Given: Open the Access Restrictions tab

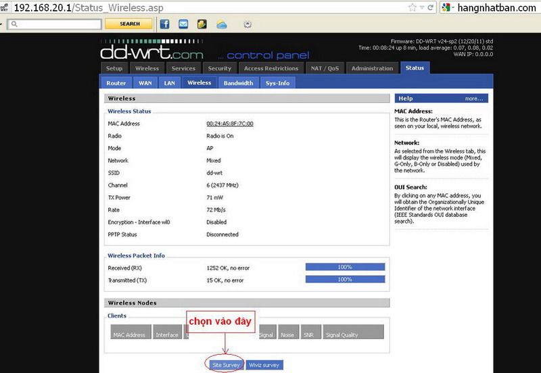Looking at the screenshot, I should tap(271, 68).
